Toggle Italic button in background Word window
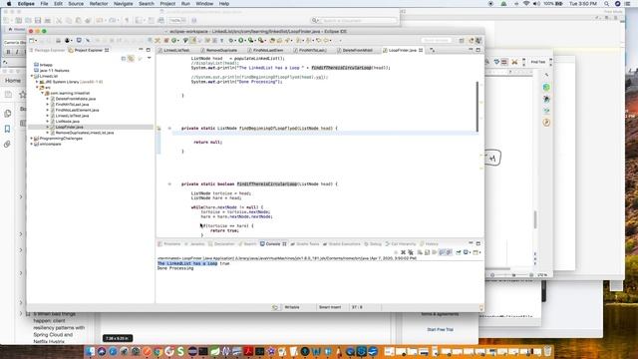 pyautogui.click(x=17, y=52)
